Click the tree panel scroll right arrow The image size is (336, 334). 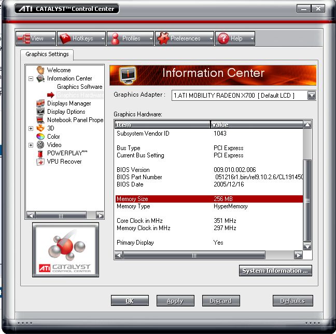pos(100,215)
